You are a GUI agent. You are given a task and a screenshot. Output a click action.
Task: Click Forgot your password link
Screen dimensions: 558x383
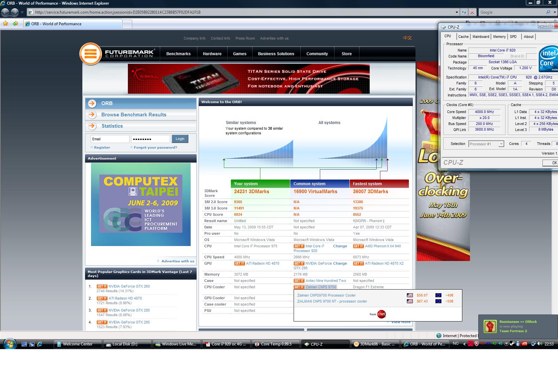point(155,148)
